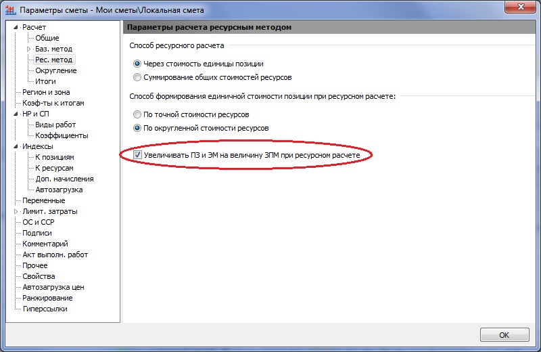
Task: Collapse the 'НР и СП' tree node
Action: pyautogui.click(x=17, y=114)
